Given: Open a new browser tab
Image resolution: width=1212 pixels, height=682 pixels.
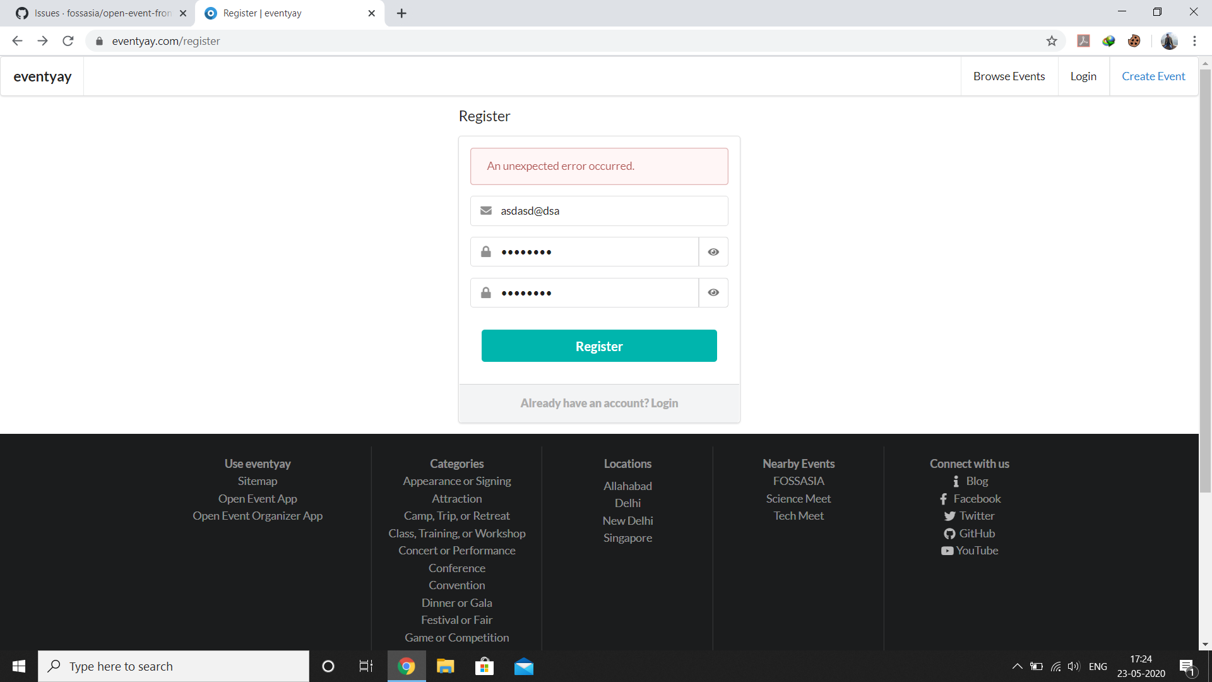Looking at the screenshot, I should coord(401,13).
